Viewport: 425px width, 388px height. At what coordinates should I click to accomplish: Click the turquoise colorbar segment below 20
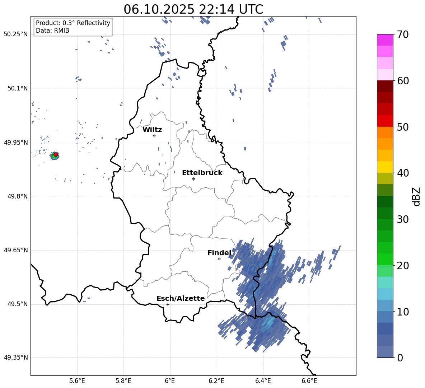pyautogui.click(x=385, y=282)
